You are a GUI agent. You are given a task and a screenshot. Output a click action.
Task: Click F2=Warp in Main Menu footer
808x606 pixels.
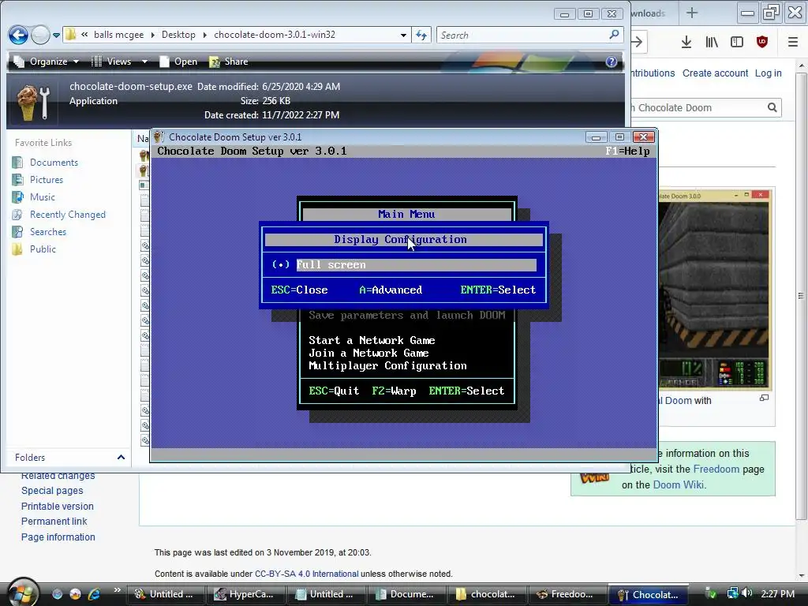[x=395, y=391]
